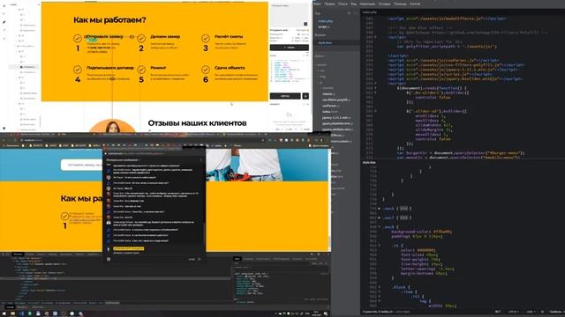Screen dimensions: 565x317
Task: Fold the .tt rule via gutter arrow
Action: [x=379, y=246]
